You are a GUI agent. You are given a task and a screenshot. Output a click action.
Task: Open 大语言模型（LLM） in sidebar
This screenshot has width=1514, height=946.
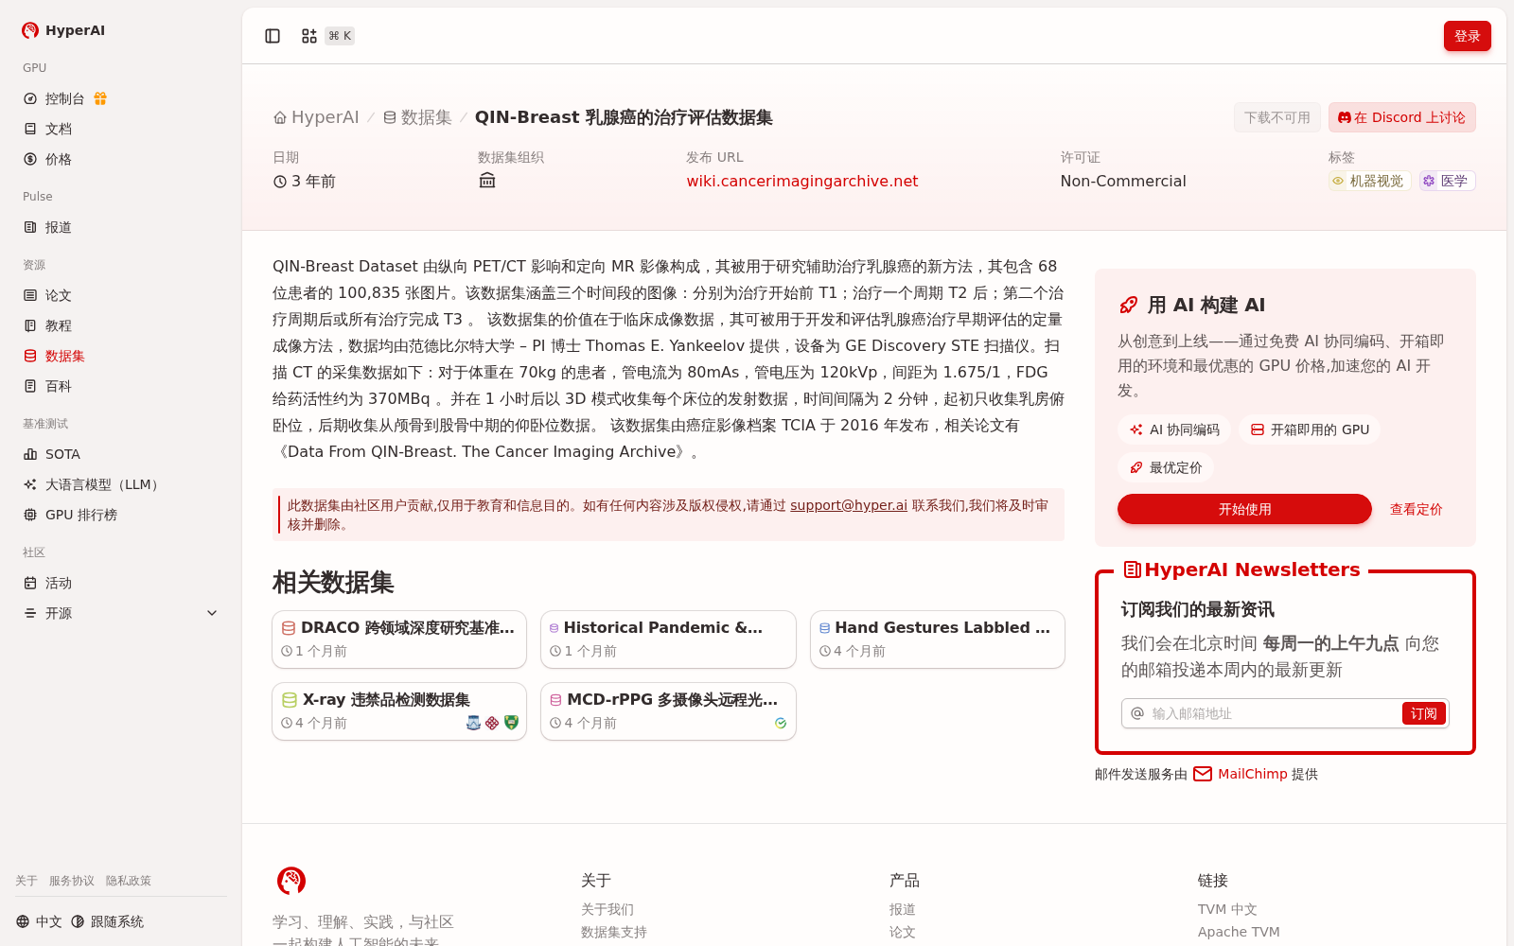[x=121, y=484]
